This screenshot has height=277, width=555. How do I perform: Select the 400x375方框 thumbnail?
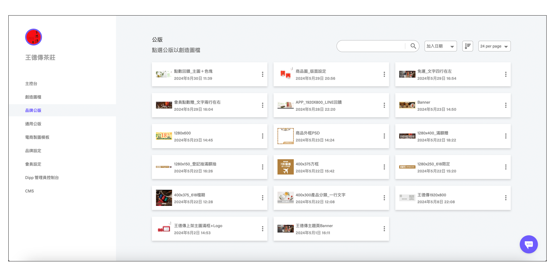[x=285, y=167]
